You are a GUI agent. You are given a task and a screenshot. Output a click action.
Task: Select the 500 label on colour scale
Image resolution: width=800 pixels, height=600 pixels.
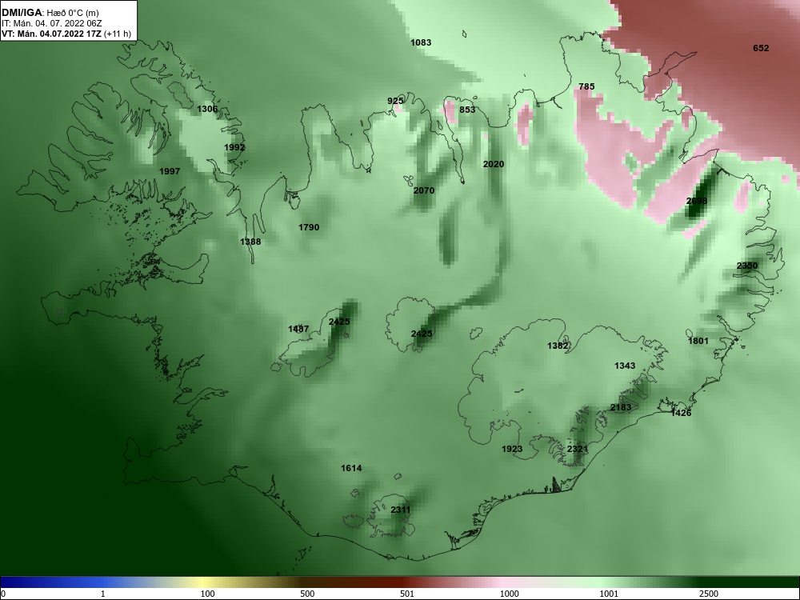307,594
